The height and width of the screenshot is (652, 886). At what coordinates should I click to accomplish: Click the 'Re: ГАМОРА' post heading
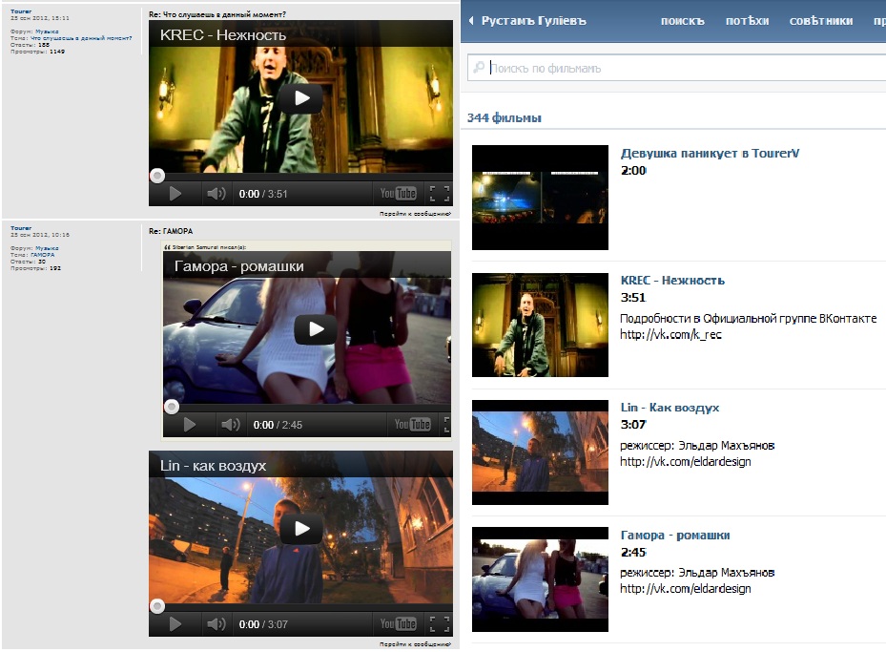(x=171, y=231)
